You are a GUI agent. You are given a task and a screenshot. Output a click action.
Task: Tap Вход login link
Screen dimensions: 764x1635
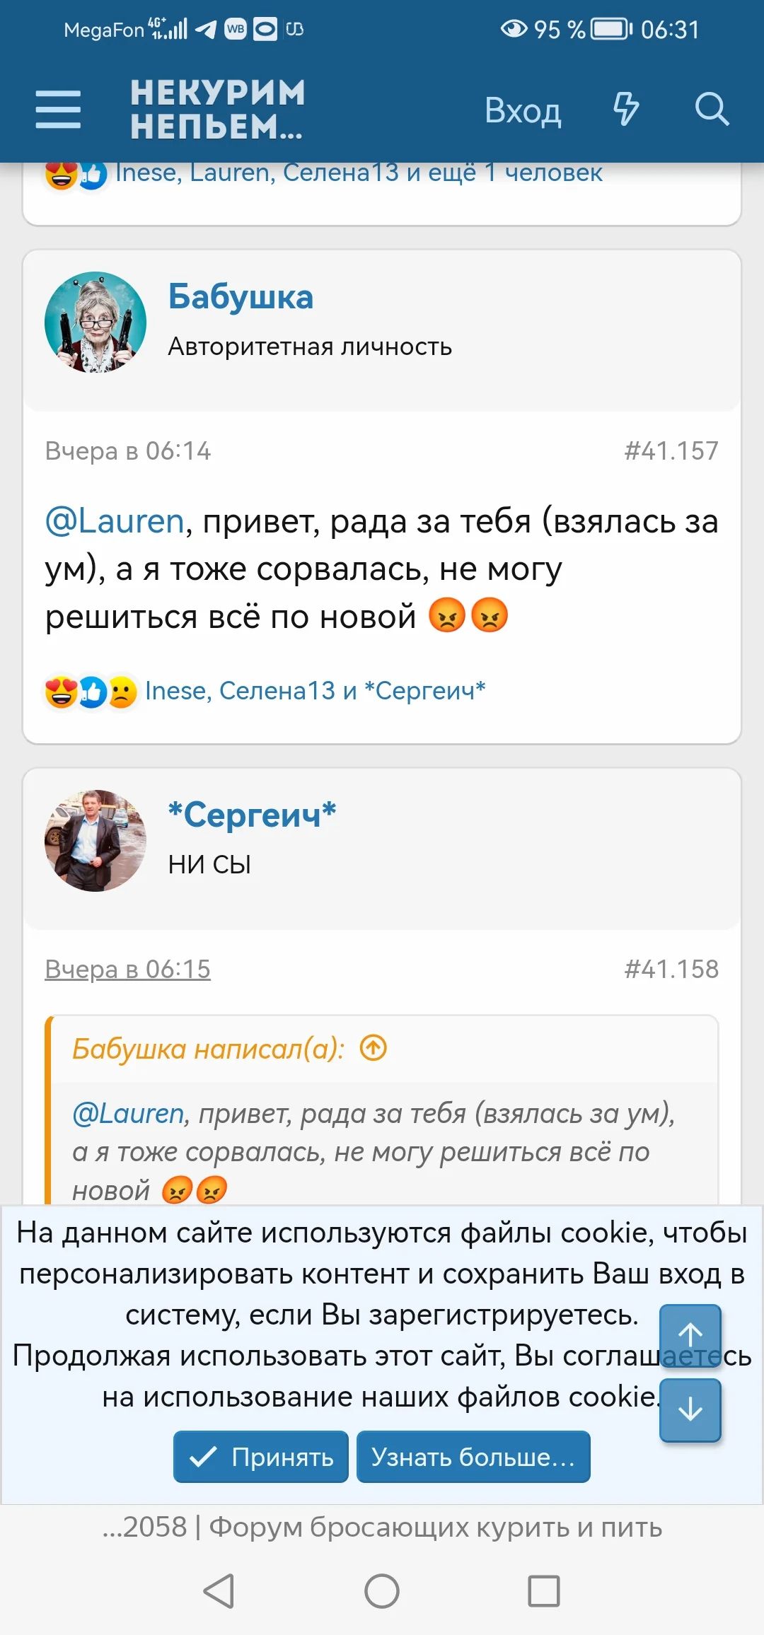pyautogui.click(x=523, y=110)
